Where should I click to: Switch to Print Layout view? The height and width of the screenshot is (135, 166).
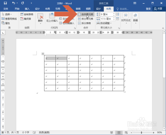[x=119, y=132]
